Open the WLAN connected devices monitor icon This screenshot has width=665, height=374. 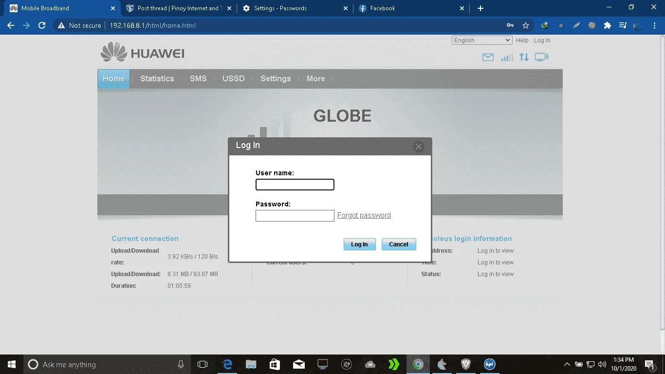pos(541,57)
